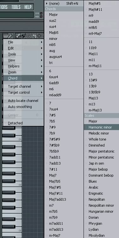Toggle the MIDI indicator box
119x238 pixels.
(x=41, y=16)
